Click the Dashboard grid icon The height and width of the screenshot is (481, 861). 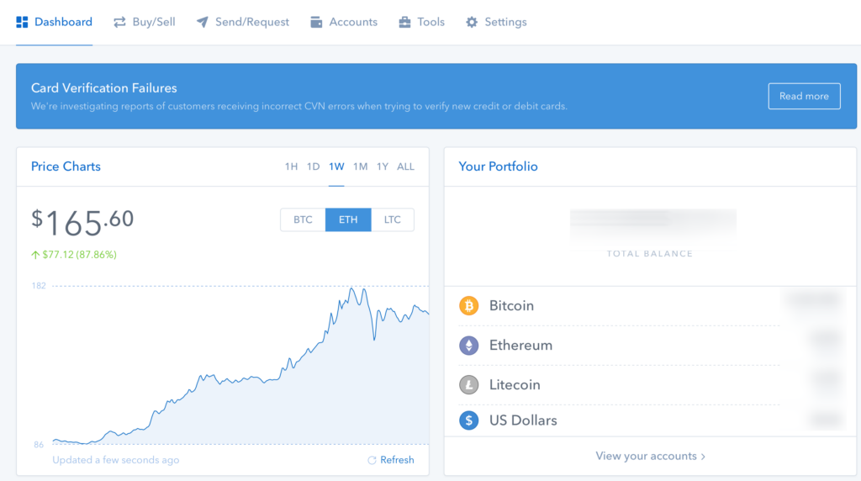tap(22, 22)
